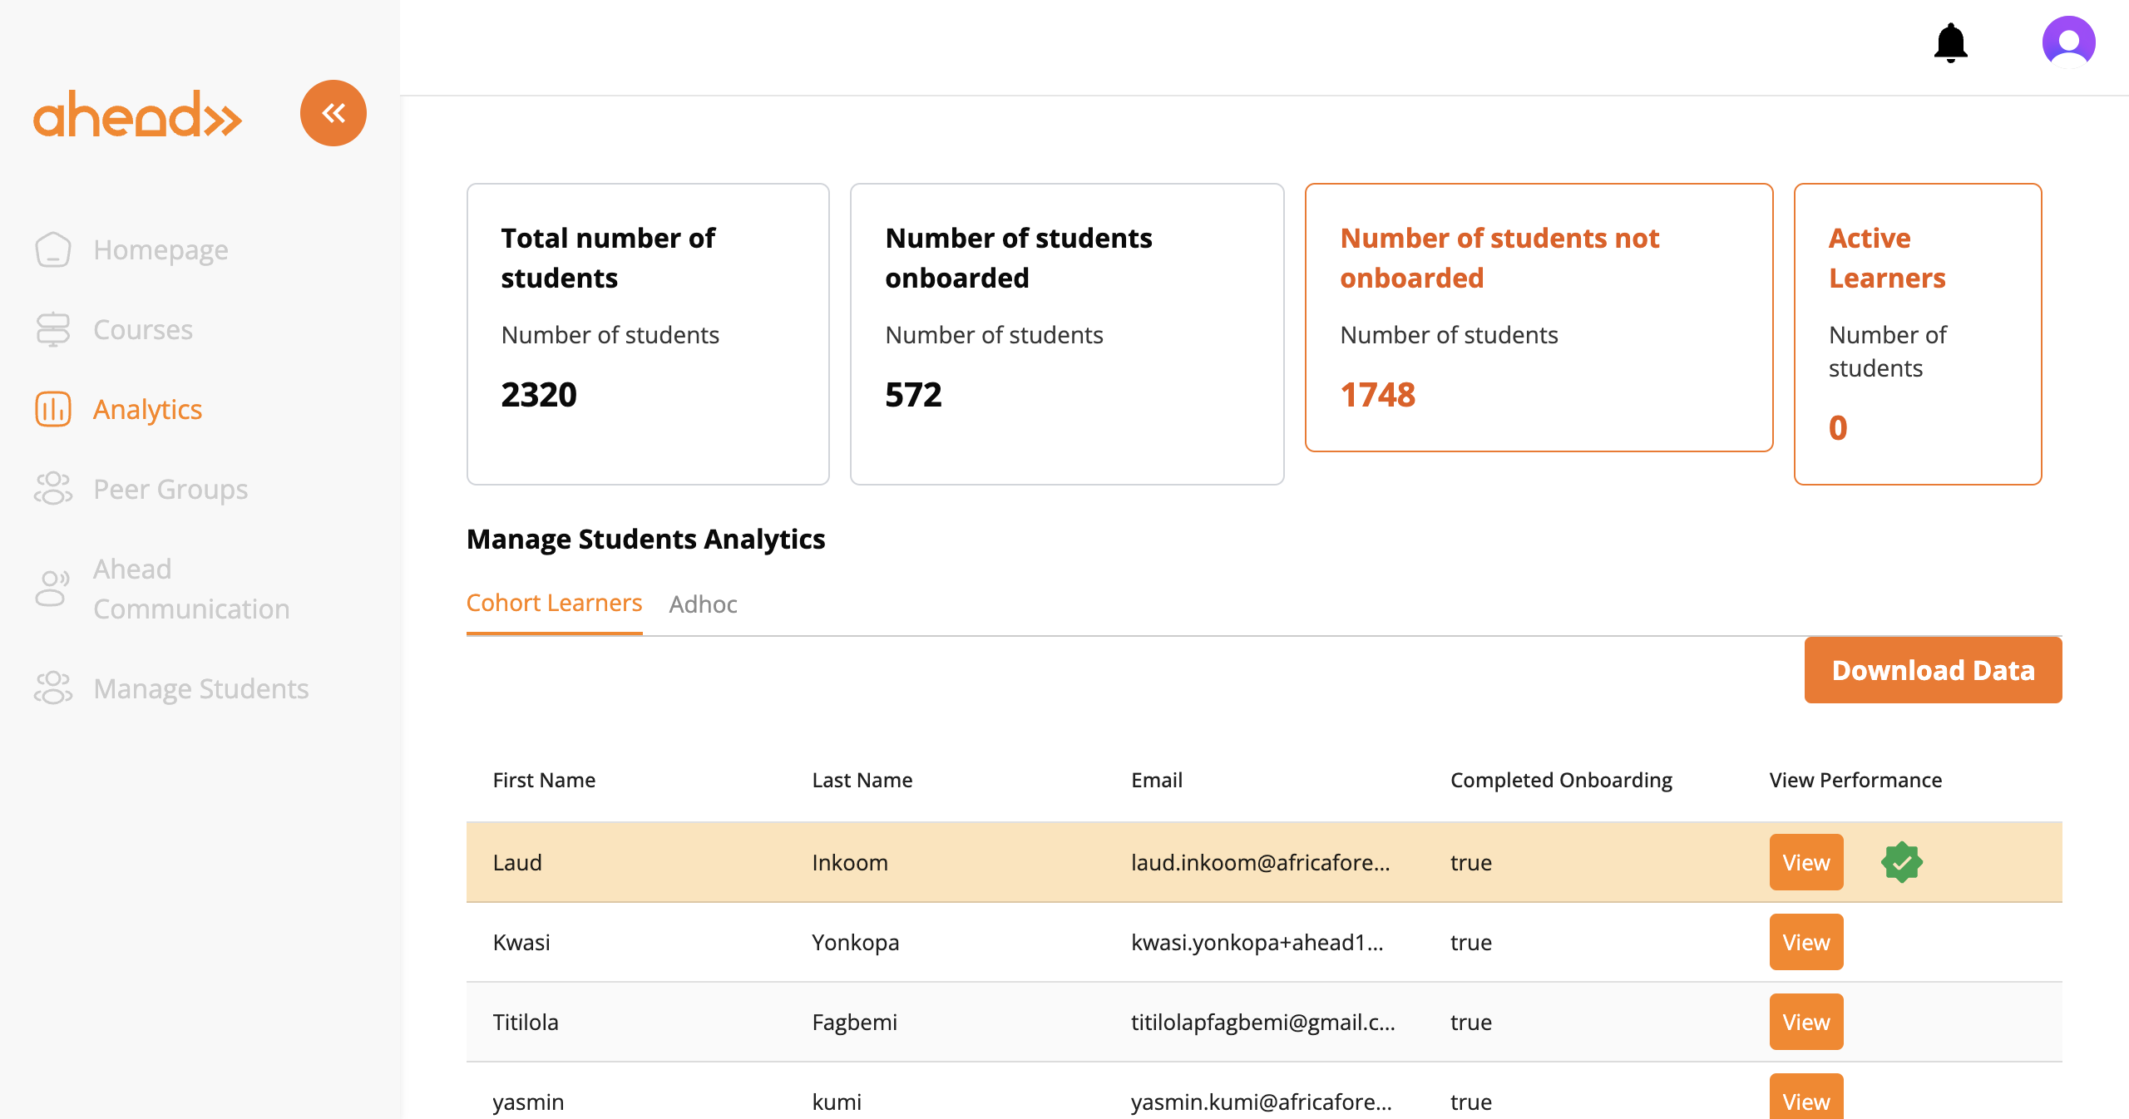The width and height of the screenshot is (2129, 1119).
Task: Select the Cohort Learners tab
Action: [554, 603]
